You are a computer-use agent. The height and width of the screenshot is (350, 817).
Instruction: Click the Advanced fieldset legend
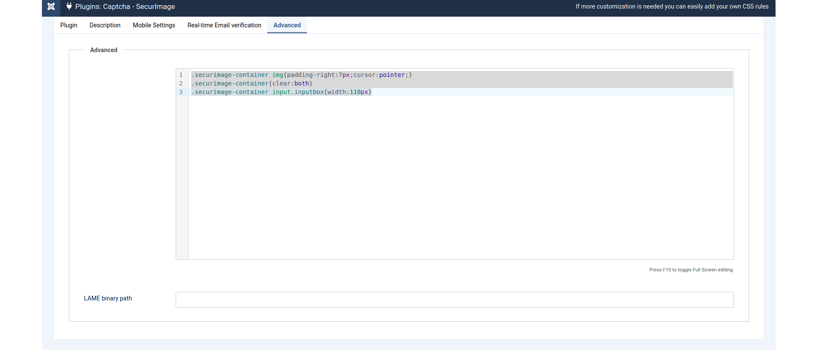coord(103,50)
